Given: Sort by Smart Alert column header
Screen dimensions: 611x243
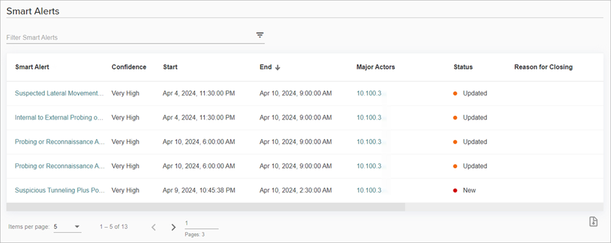Looking at the screenshot, I should [x=32, y=67].
